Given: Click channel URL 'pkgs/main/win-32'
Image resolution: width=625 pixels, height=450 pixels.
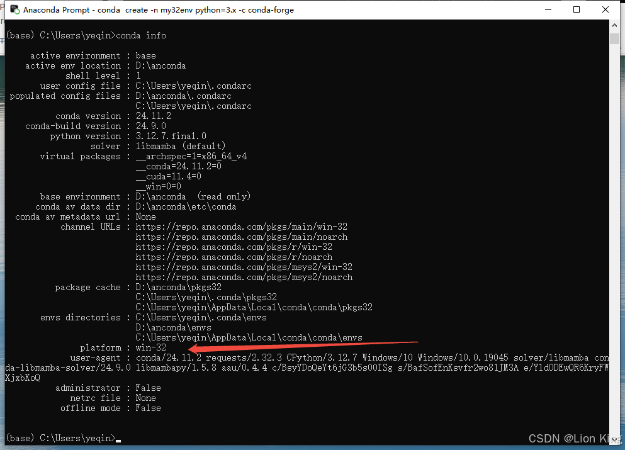Looking at the screenshot, I should click(x=242, y=227).
